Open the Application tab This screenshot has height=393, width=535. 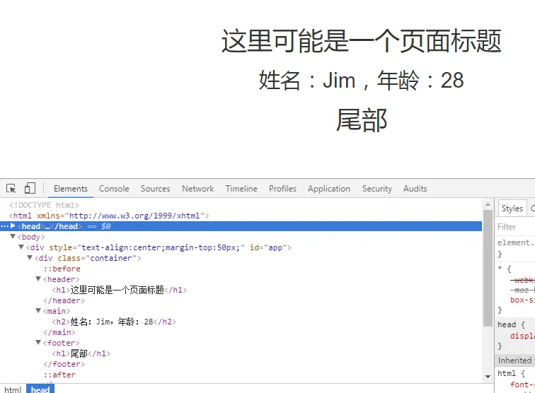[329, 189]
